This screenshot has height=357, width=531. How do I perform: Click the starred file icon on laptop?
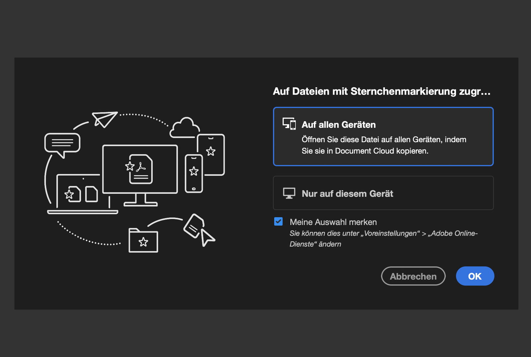(73, 194)
